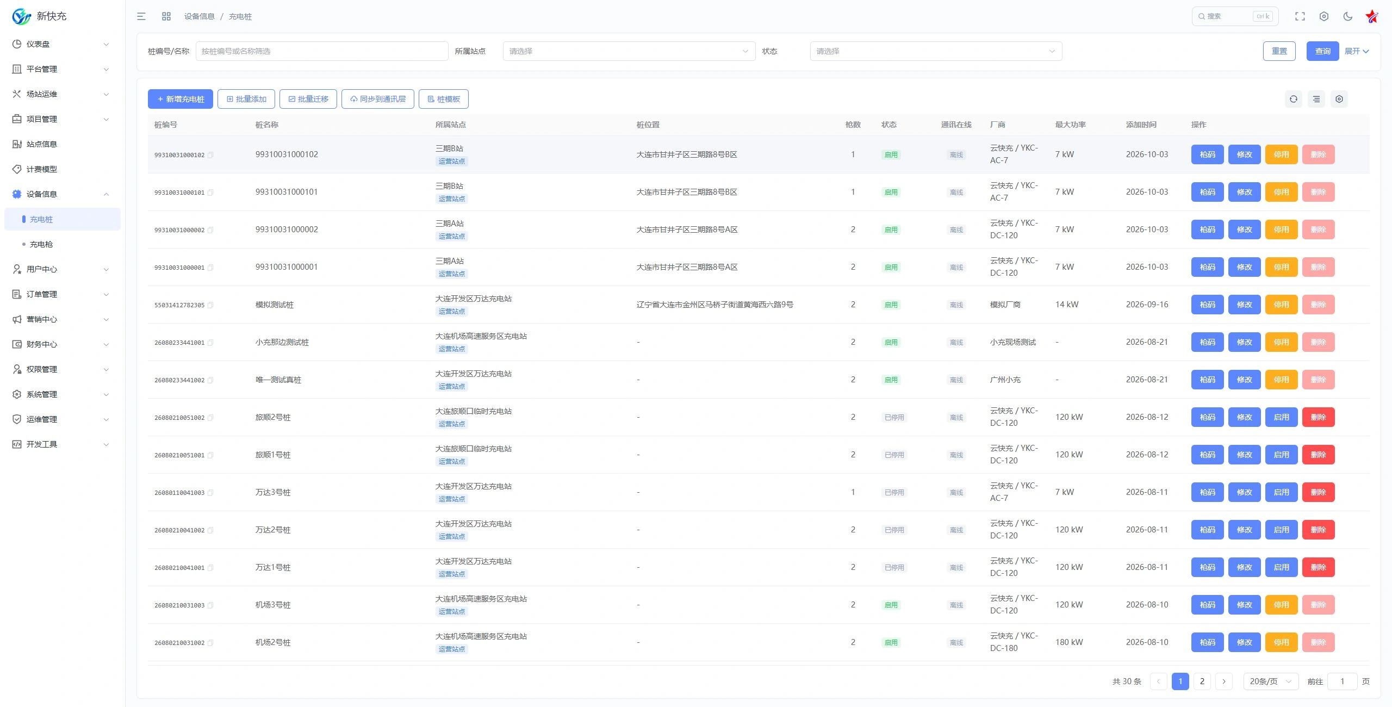Click the 新快充 logo
The width and height of the screenshot is (1392, 707).
pyautogui.click(x=39, y=16)
